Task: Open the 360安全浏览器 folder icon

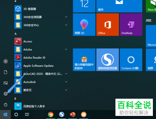Action: [x=18, y=17]
